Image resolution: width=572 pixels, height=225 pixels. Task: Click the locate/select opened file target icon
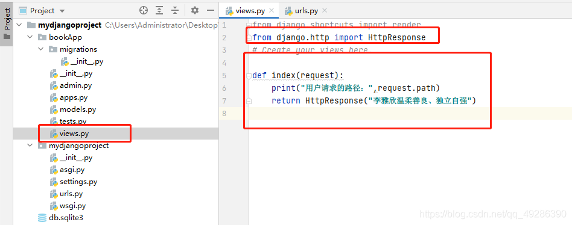pos(144,11)
